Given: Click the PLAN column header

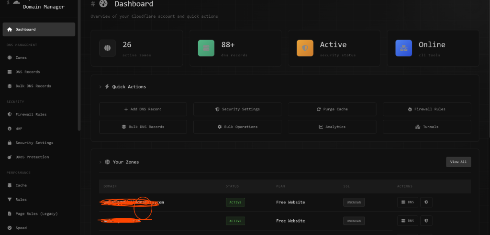Looking at the screenshot, I should (280, 186).
